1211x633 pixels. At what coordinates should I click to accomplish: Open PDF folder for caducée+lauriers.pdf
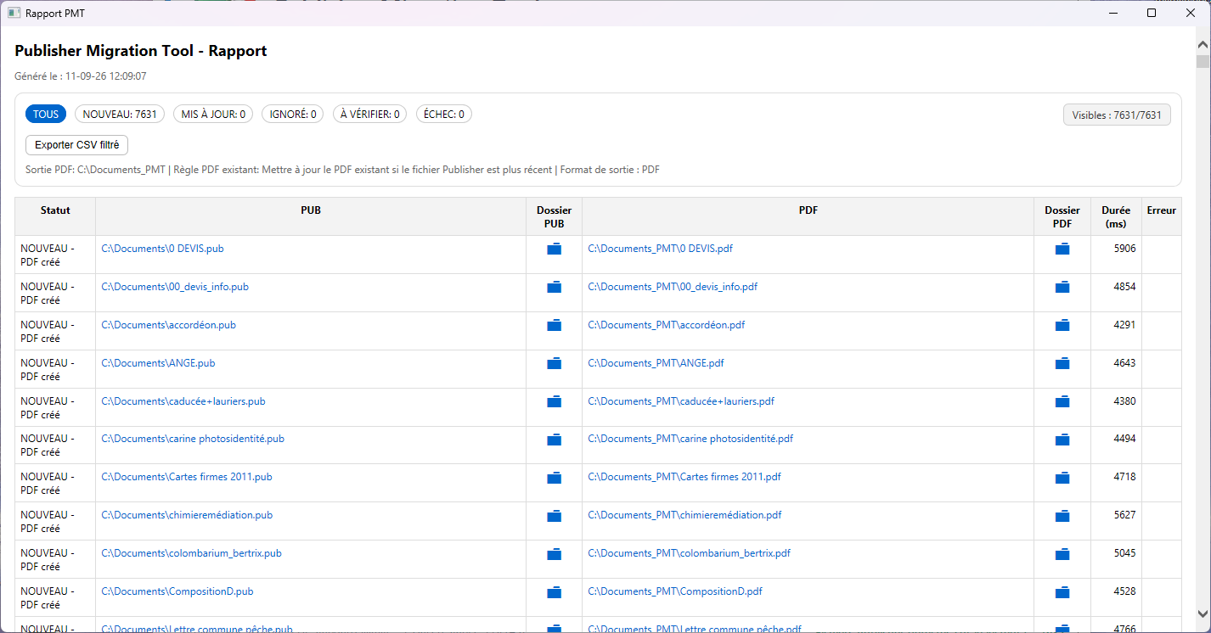[1062, 401]
